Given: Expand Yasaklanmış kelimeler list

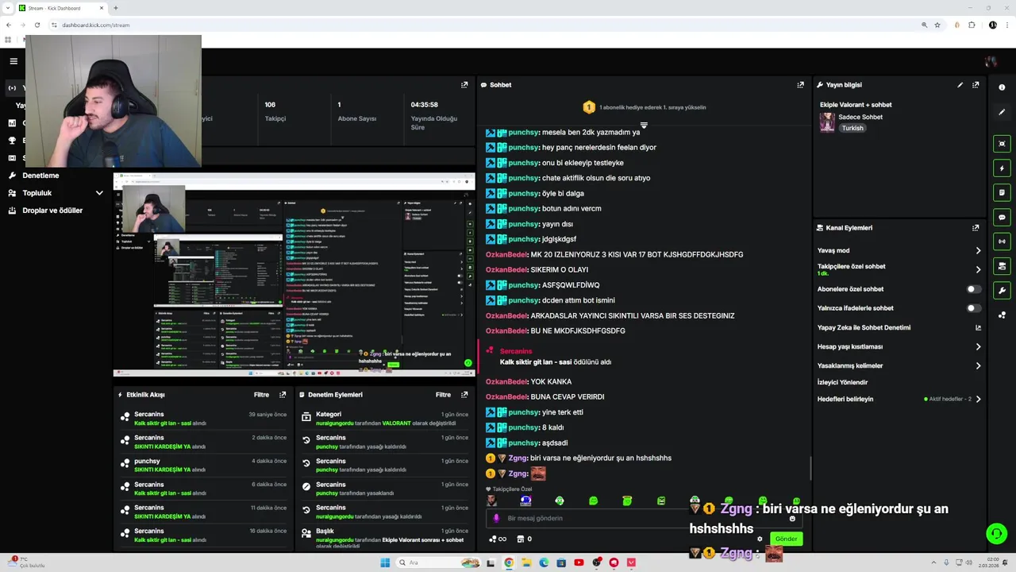Looking at the screenshot, I should point(978,365).
